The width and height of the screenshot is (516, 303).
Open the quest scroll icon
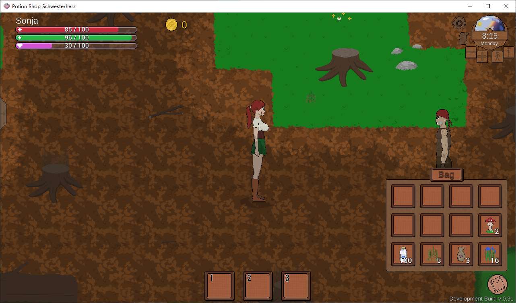[x=463, y=39]
